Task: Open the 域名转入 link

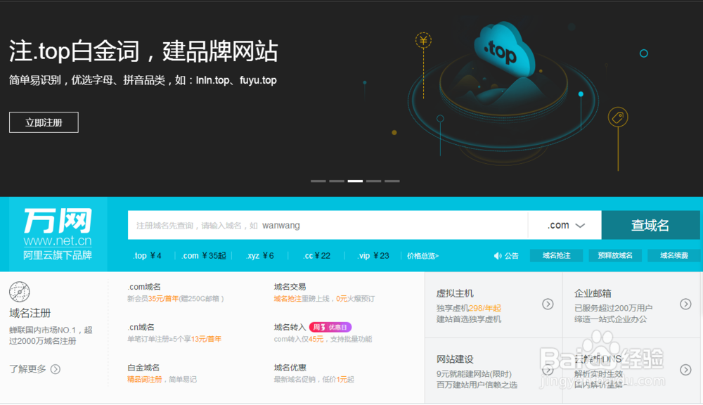Action: (x=290, y=328)
